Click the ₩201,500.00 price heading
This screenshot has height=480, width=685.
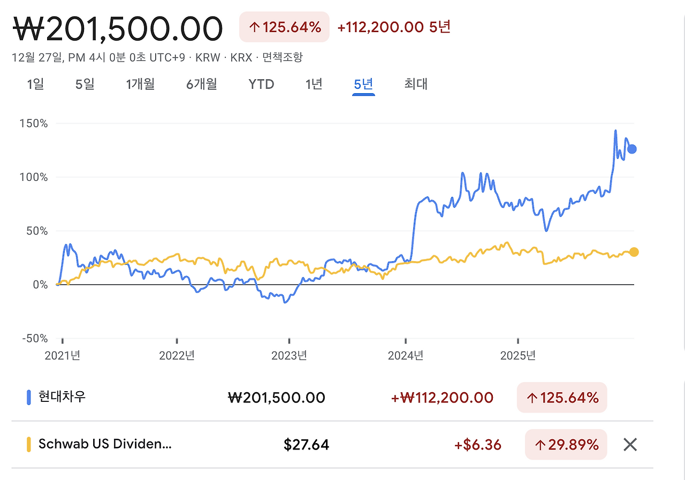[x=117, y=27]
